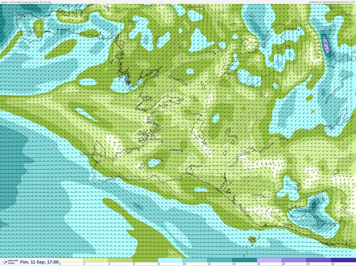Select the 20–22 m/s violet legend swatch
This screenshot has height=266, width=356.
click(x=319, y=260)
